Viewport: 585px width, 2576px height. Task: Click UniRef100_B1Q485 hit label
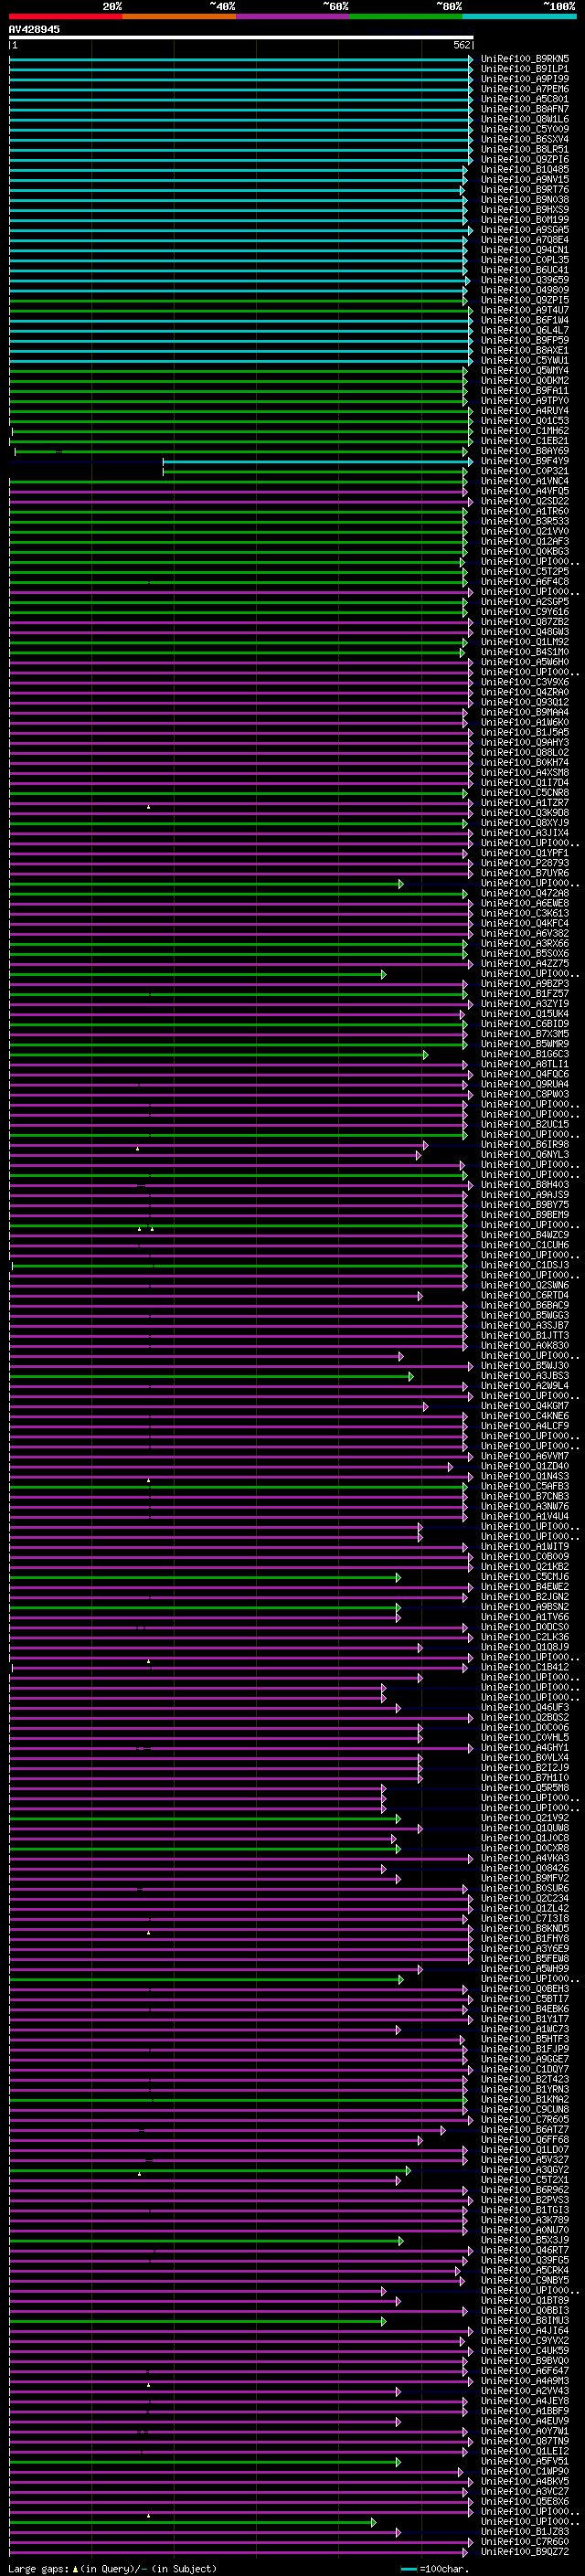coord(525,169)
